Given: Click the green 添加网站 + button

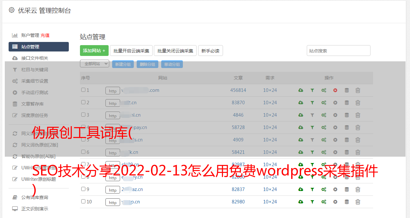Looking at the screenshot, I should (x=94, y=51).
